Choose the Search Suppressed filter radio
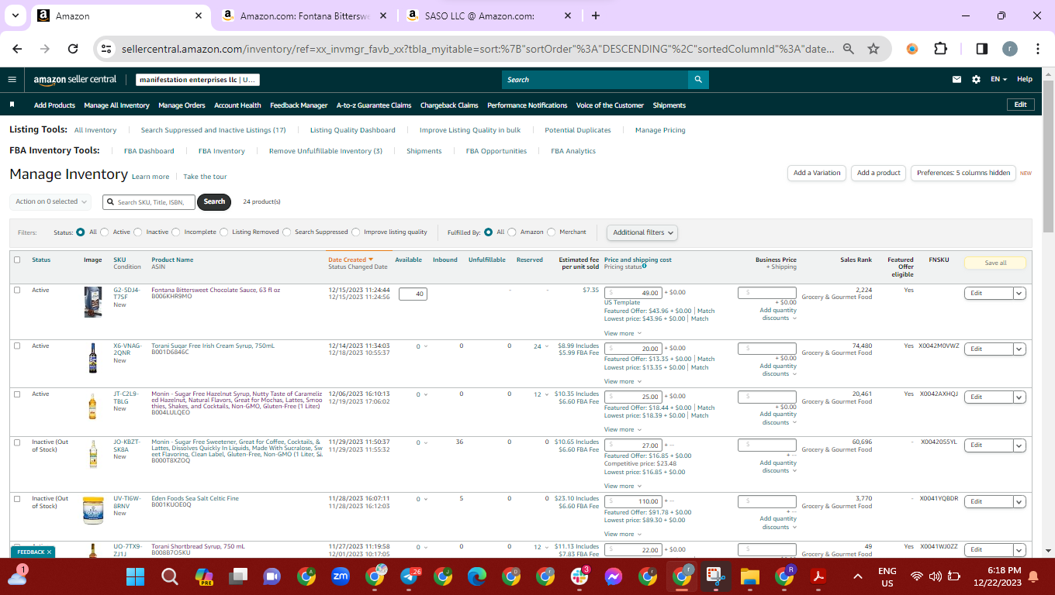 (x=286, y=232)
